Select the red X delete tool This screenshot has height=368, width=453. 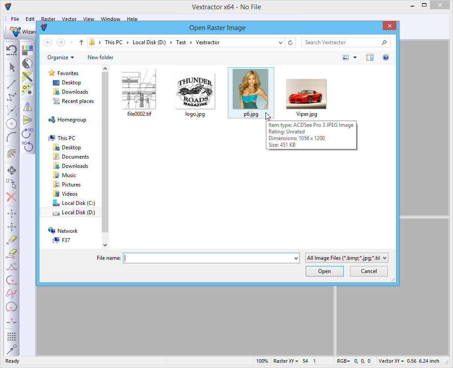click(x=12, y=197)
